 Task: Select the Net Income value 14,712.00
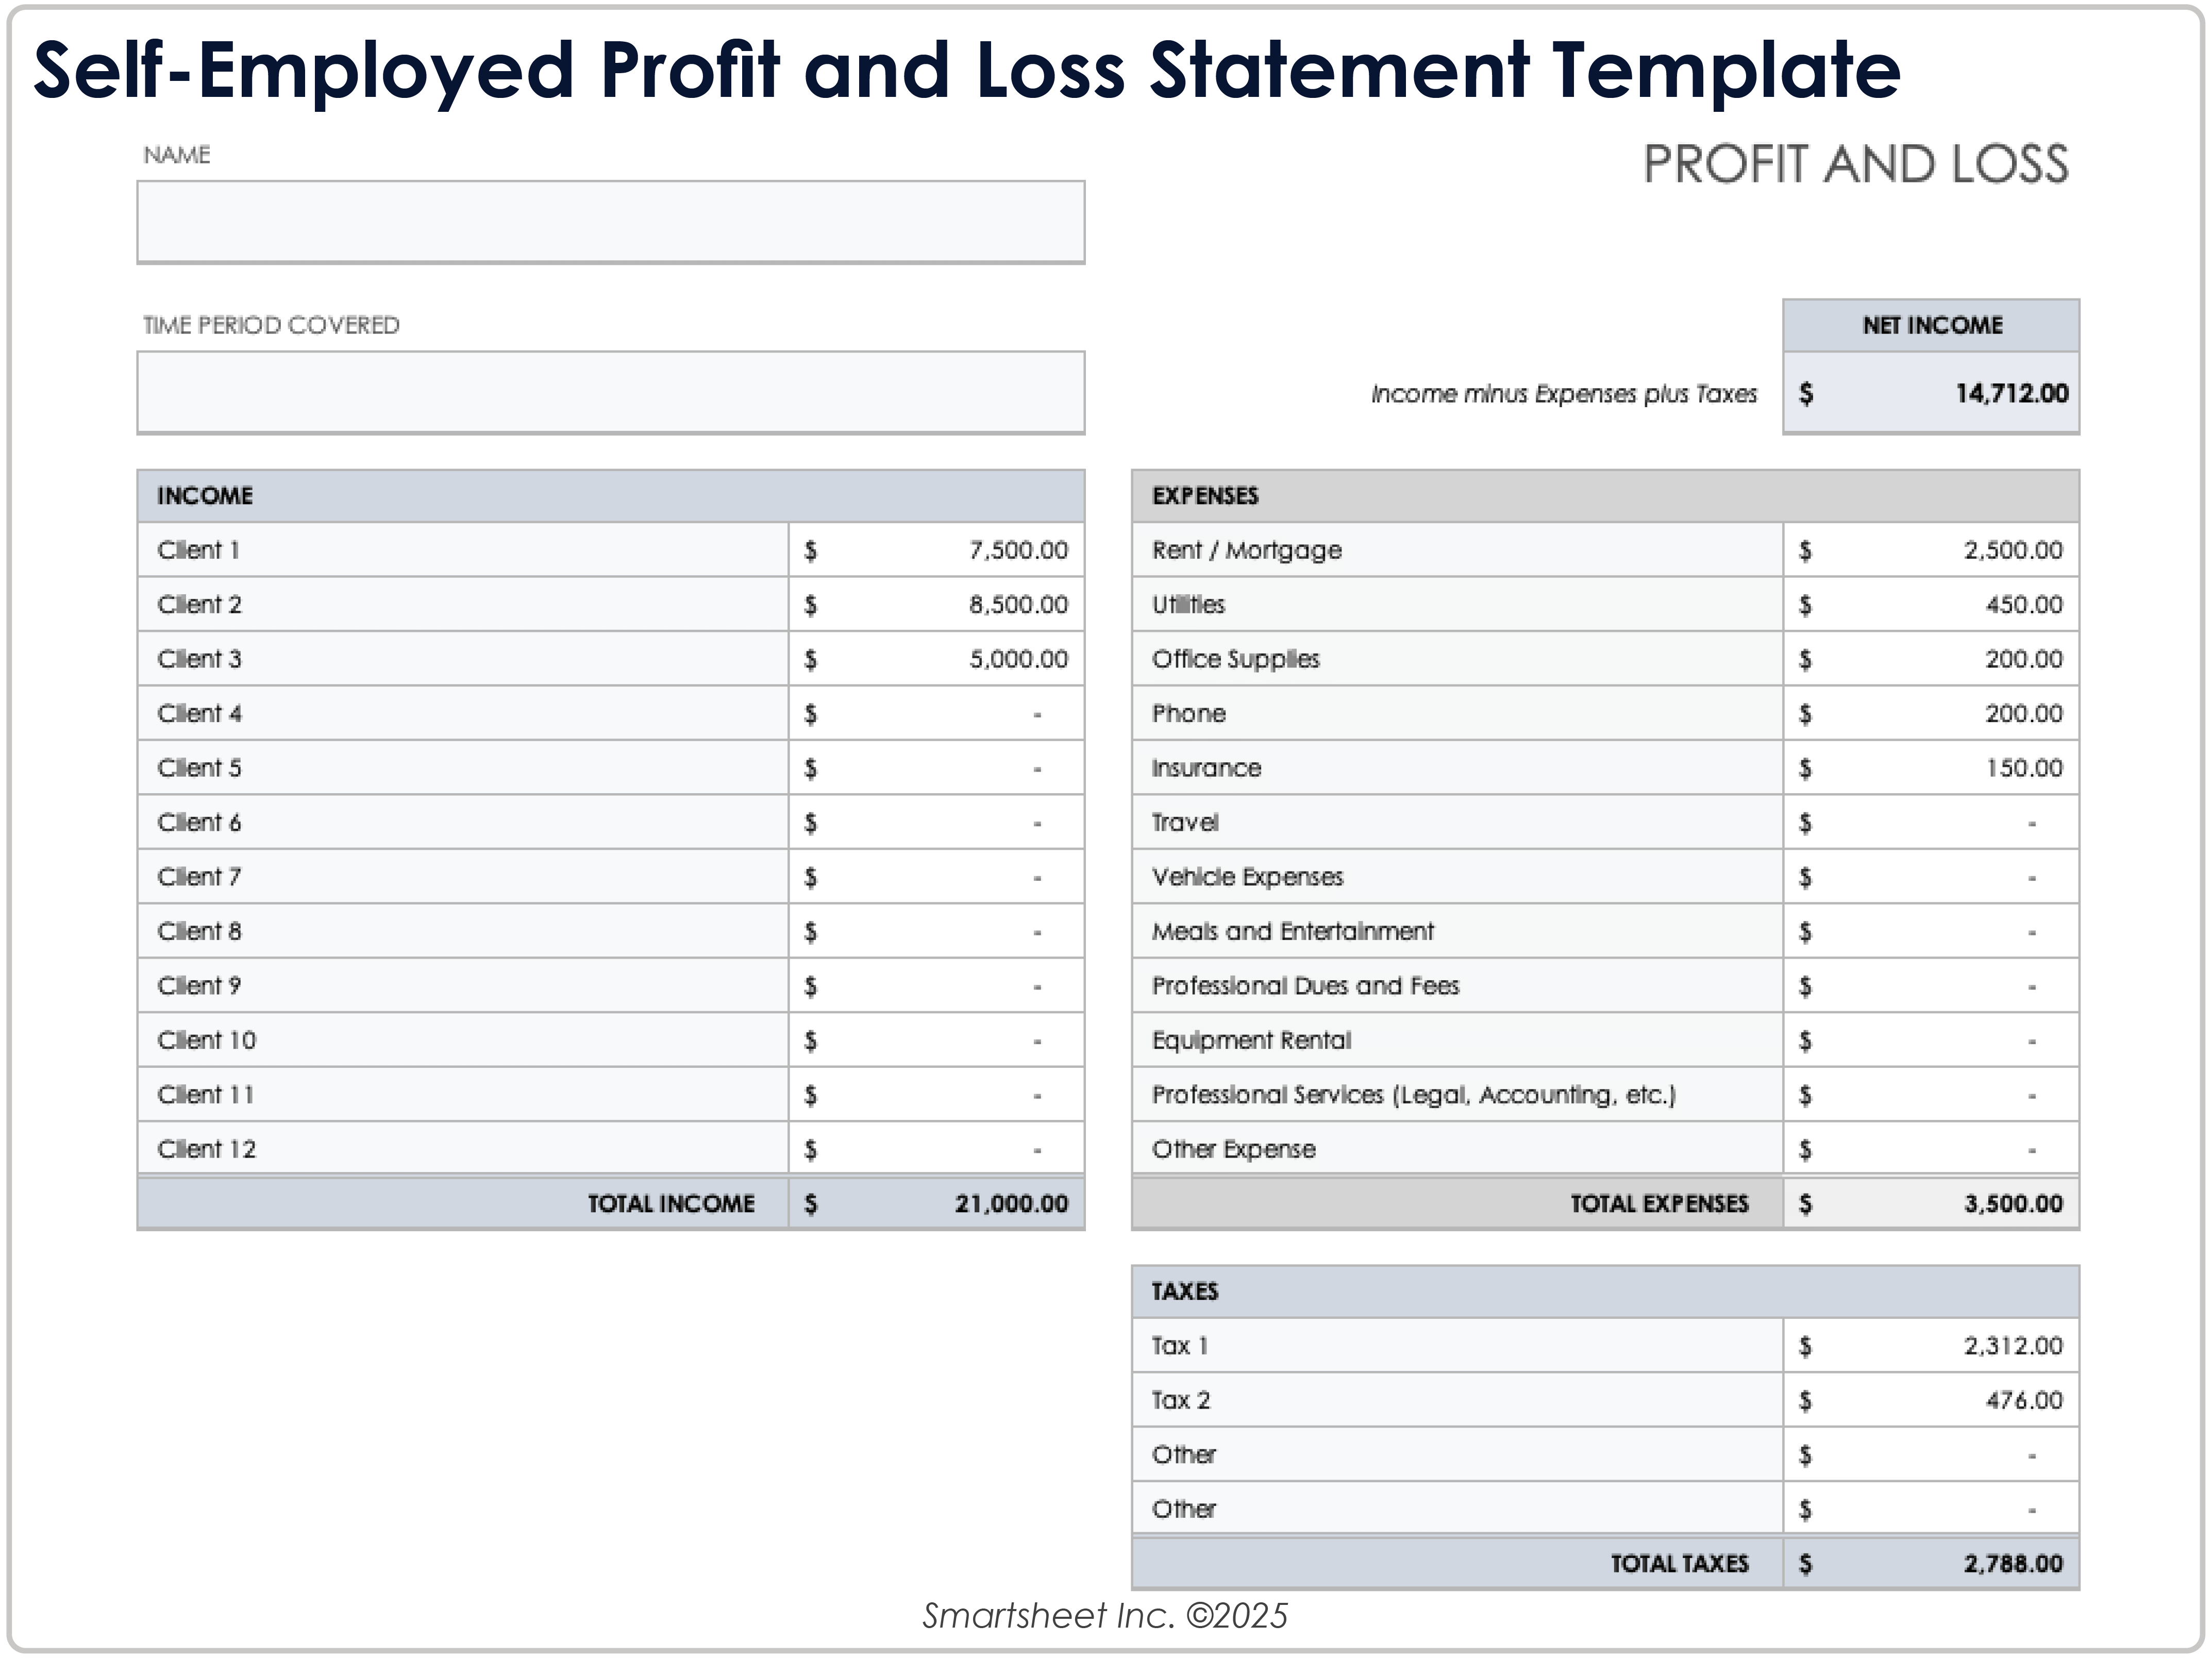pyautogui.click(x=2011, y=393)
